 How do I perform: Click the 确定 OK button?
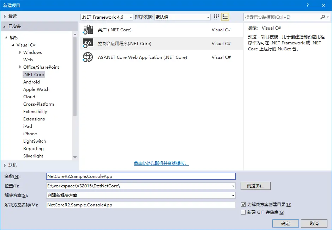point(285,223)
